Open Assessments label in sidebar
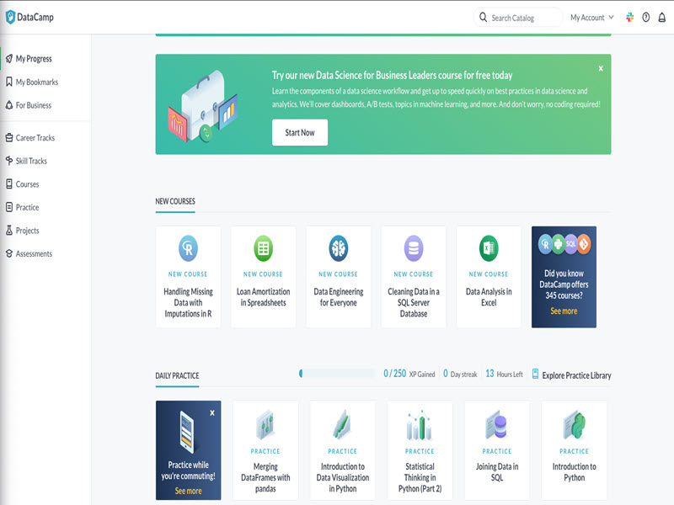Image resolution: width=674 pixels, height=505 pixels. click(34, 254)
